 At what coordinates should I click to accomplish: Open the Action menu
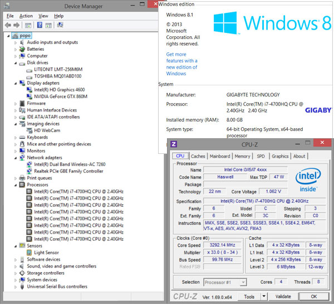tap(26, 16)
